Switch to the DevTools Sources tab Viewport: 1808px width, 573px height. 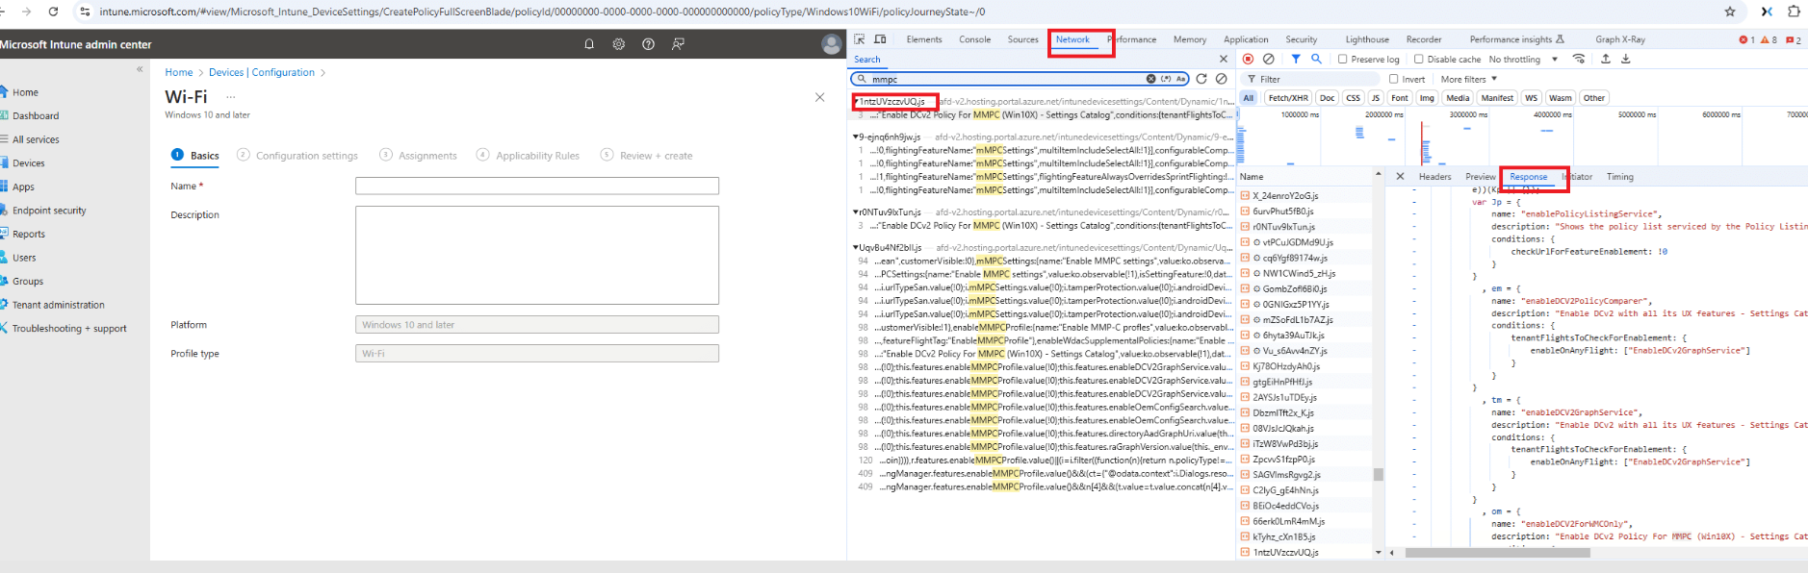tap(1023, 39)
